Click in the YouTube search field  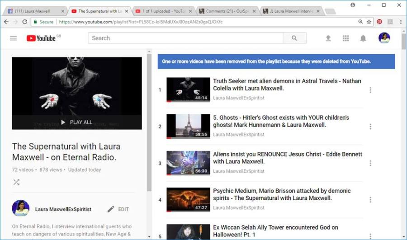coord(185,38)
